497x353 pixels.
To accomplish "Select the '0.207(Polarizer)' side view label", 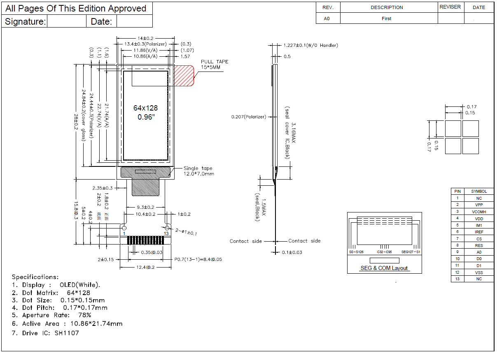I will click(249, 117).
